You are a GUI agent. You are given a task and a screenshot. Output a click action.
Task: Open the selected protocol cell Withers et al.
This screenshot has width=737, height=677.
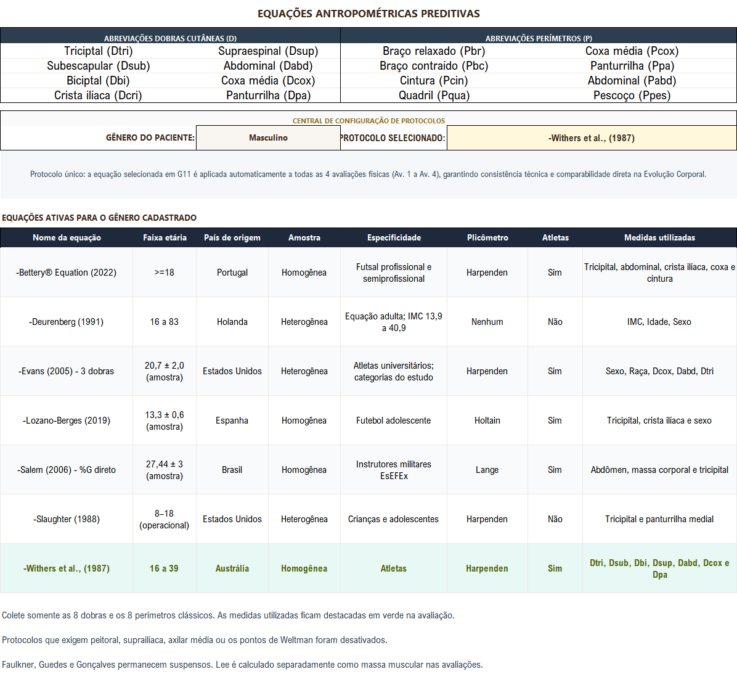point(592,137)
